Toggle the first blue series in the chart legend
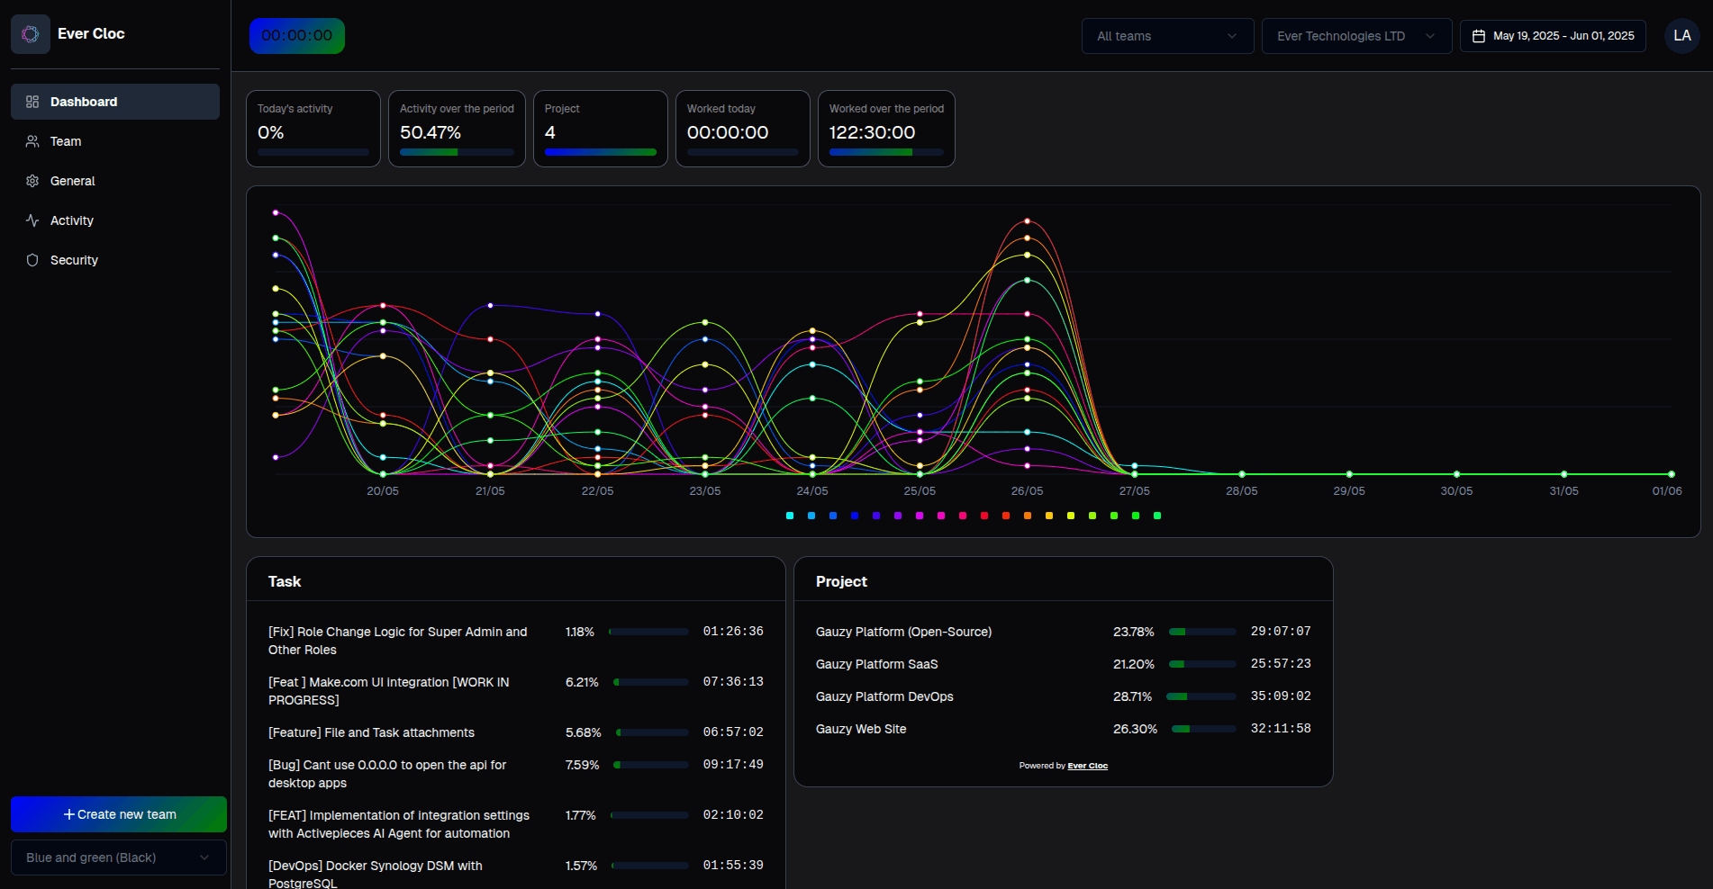1713x889 pixels. (790, 516)
